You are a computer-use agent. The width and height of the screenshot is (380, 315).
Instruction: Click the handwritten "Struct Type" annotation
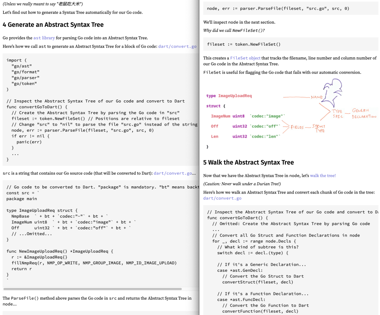pyautogui.click(x=319, y=128)
